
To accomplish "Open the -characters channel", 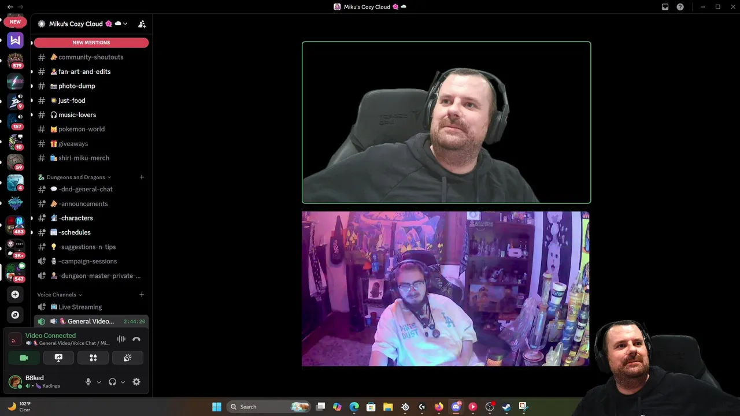I will coord(91,218).
